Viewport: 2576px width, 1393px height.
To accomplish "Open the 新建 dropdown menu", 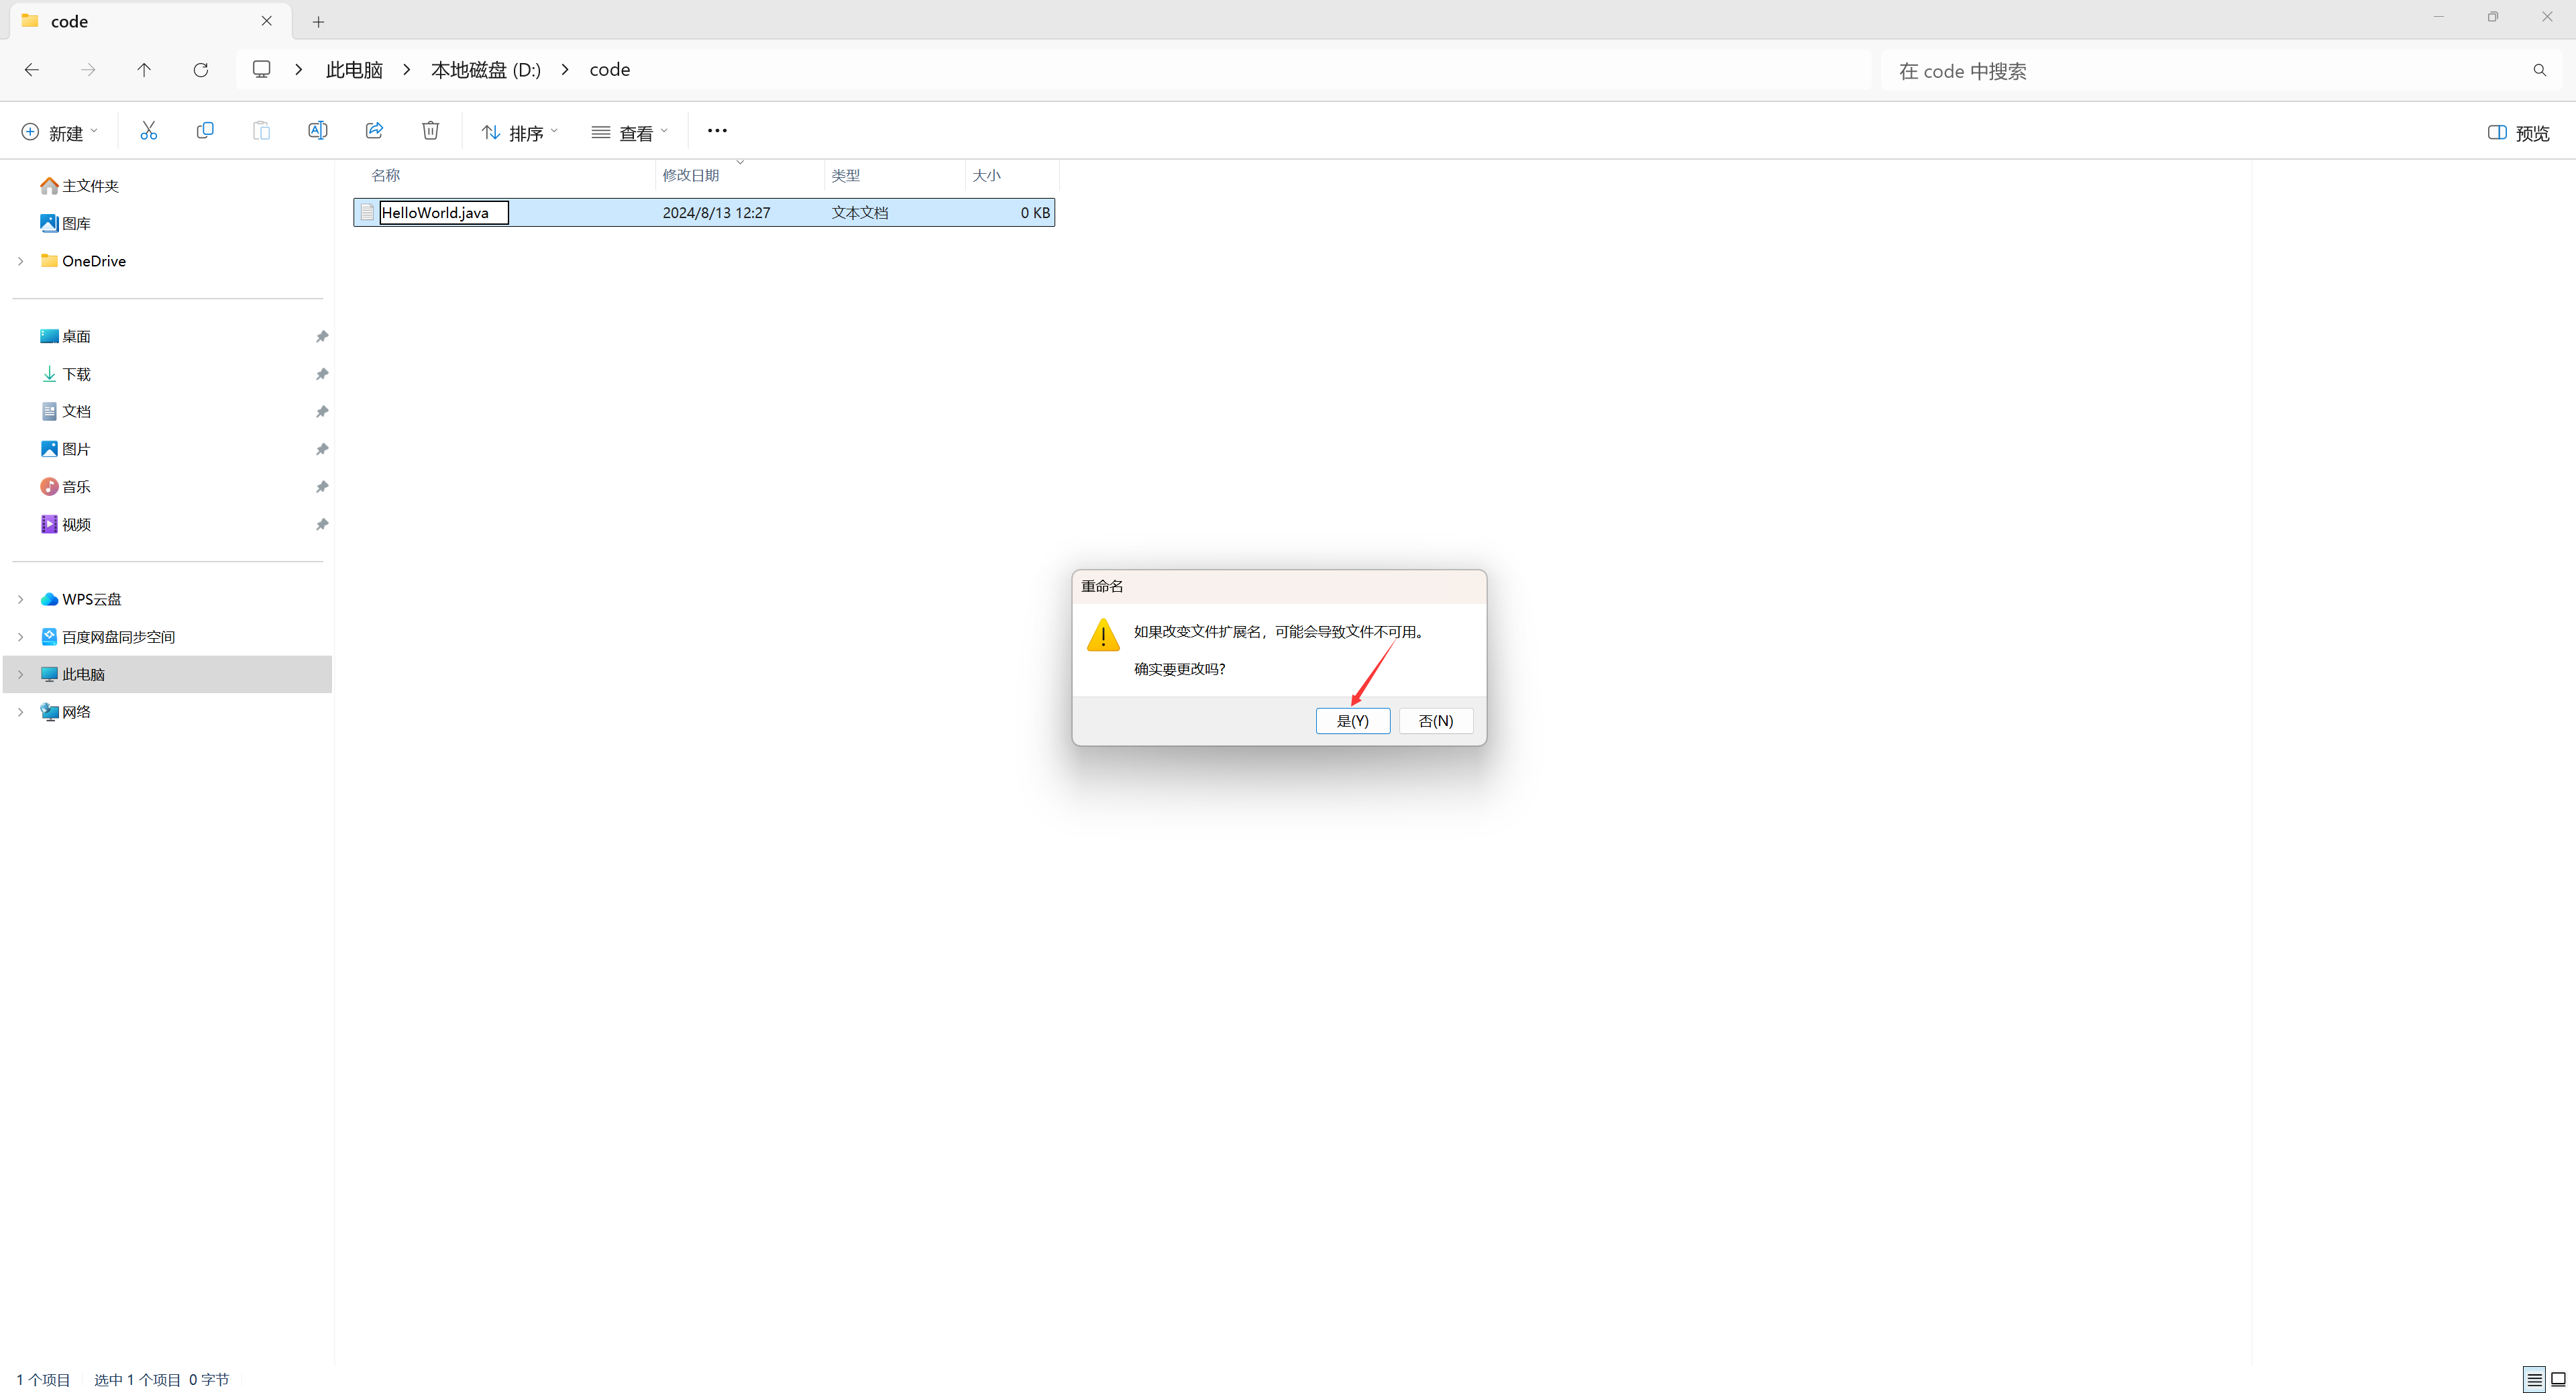I will (60, 133).
